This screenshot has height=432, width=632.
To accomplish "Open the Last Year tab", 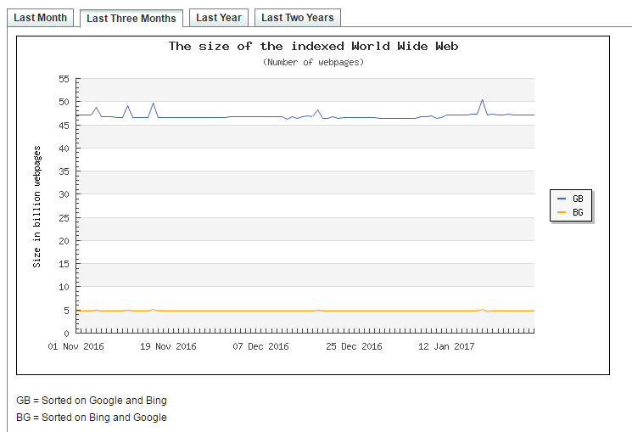I will [219, 18].
